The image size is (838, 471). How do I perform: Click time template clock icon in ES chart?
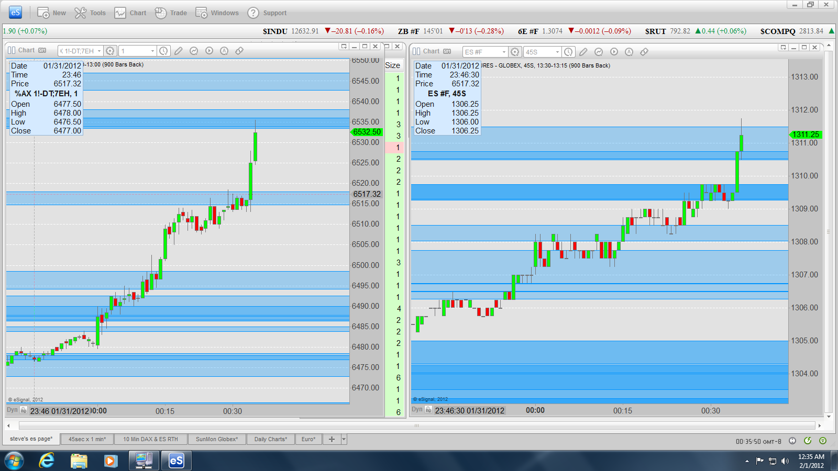pos(568,52)
